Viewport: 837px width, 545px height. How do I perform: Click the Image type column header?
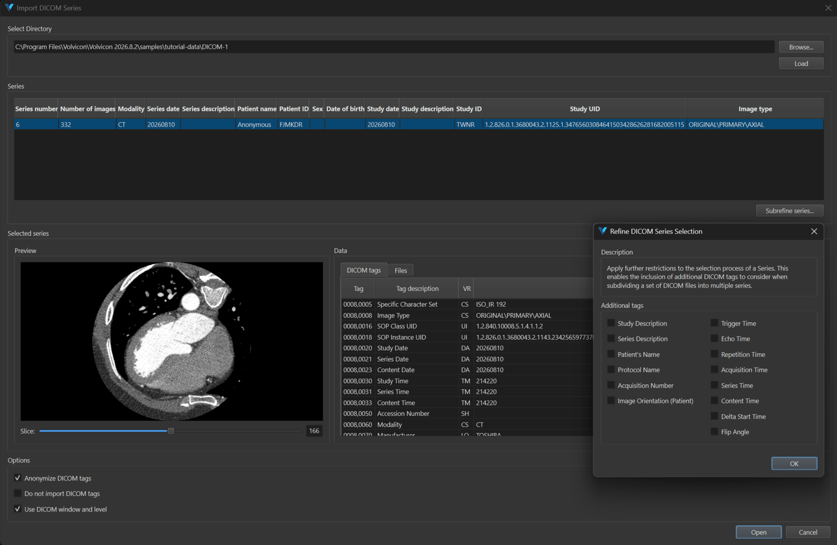coord(755,109)
